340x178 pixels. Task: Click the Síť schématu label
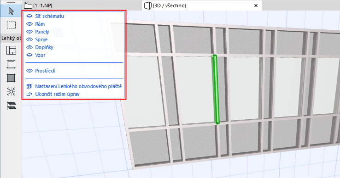[50, 16]
